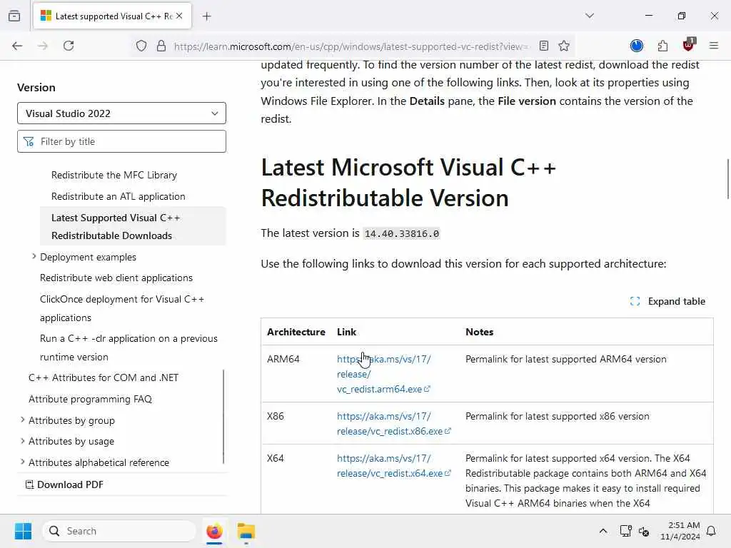Image resolution: width=731 pixels, height=548 pixels.
Task: Close the Latest supported Visual C++ tab
Action: tap(179, 16)
